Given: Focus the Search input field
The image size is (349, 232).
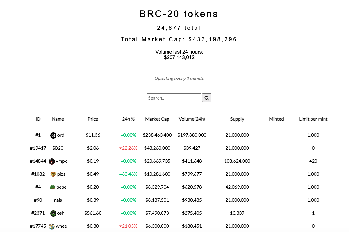Looking at the screenshot, I should tap(174, 98).
